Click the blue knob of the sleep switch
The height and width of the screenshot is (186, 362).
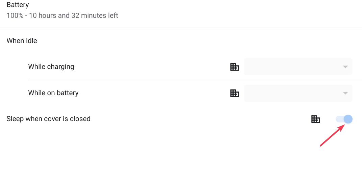click(348, 119)
